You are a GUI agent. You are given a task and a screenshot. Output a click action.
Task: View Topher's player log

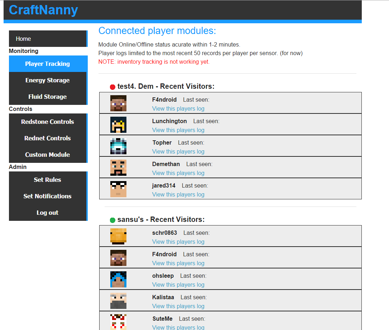click(x=178, y=151)
